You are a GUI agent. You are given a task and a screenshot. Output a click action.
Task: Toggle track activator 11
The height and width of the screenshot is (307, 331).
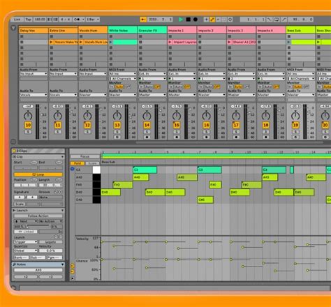pos(58,125)
